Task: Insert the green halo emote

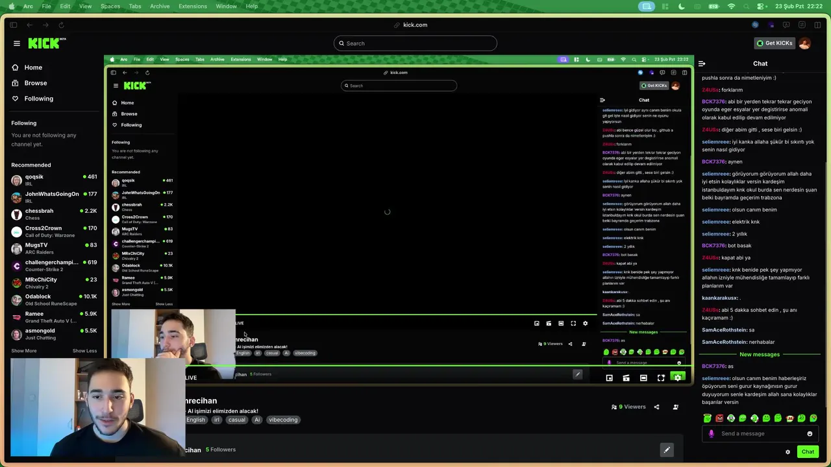Action: coord(708,418)
